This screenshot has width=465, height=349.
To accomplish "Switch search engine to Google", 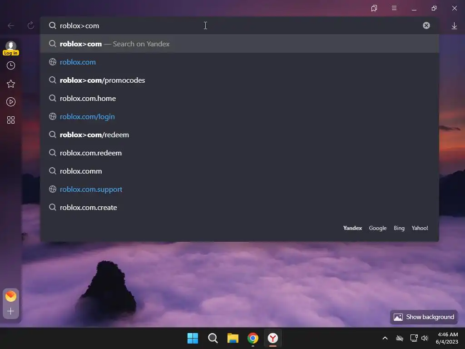I will pos(377,228).
